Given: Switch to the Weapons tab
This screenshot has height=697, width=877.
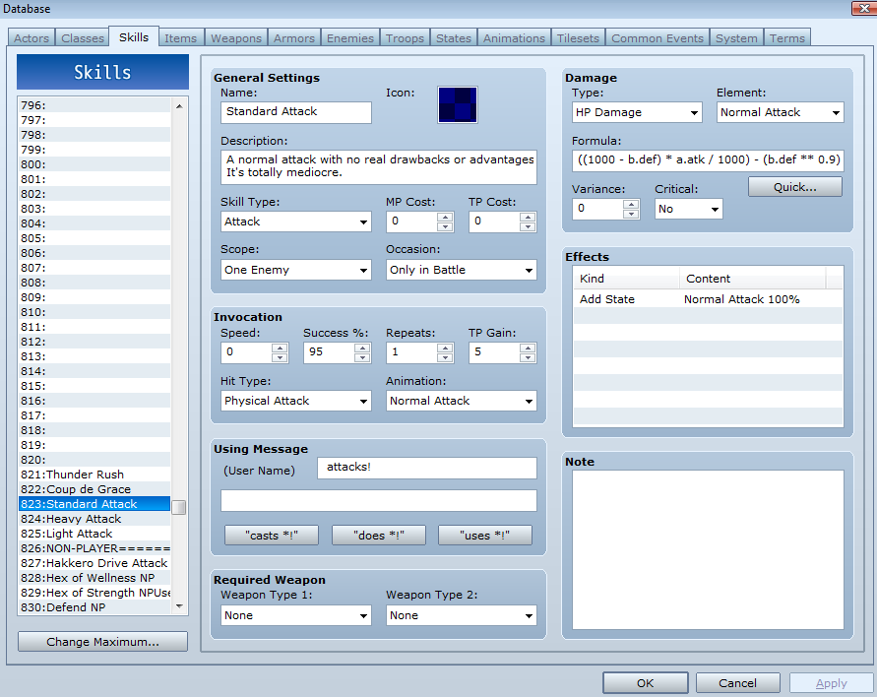Looking at the screenshot, I should [x=236, y=38].
